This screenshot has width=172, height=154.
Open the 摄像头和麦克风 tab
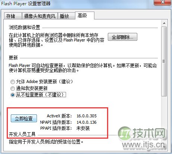[40, 16]
